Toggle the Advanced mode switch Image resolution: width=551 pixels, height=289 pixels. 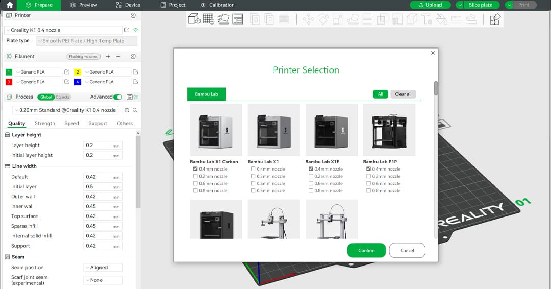pyautogui.click(x=118, y=97)
